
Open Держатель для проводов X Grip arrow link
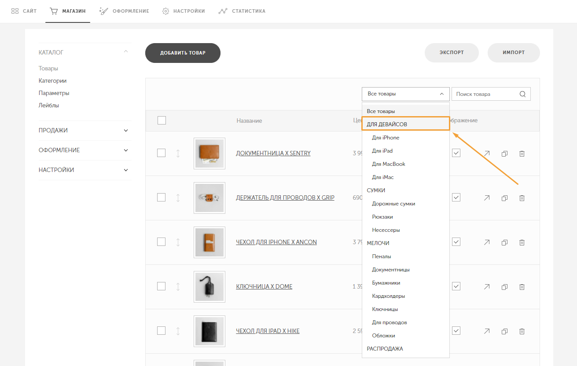pos(487,198)
